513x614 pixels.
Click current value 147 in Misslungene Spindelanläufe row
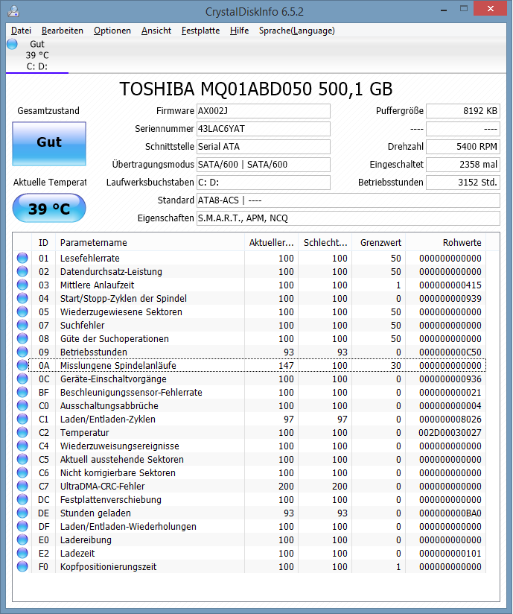click(x=286, y=366)
